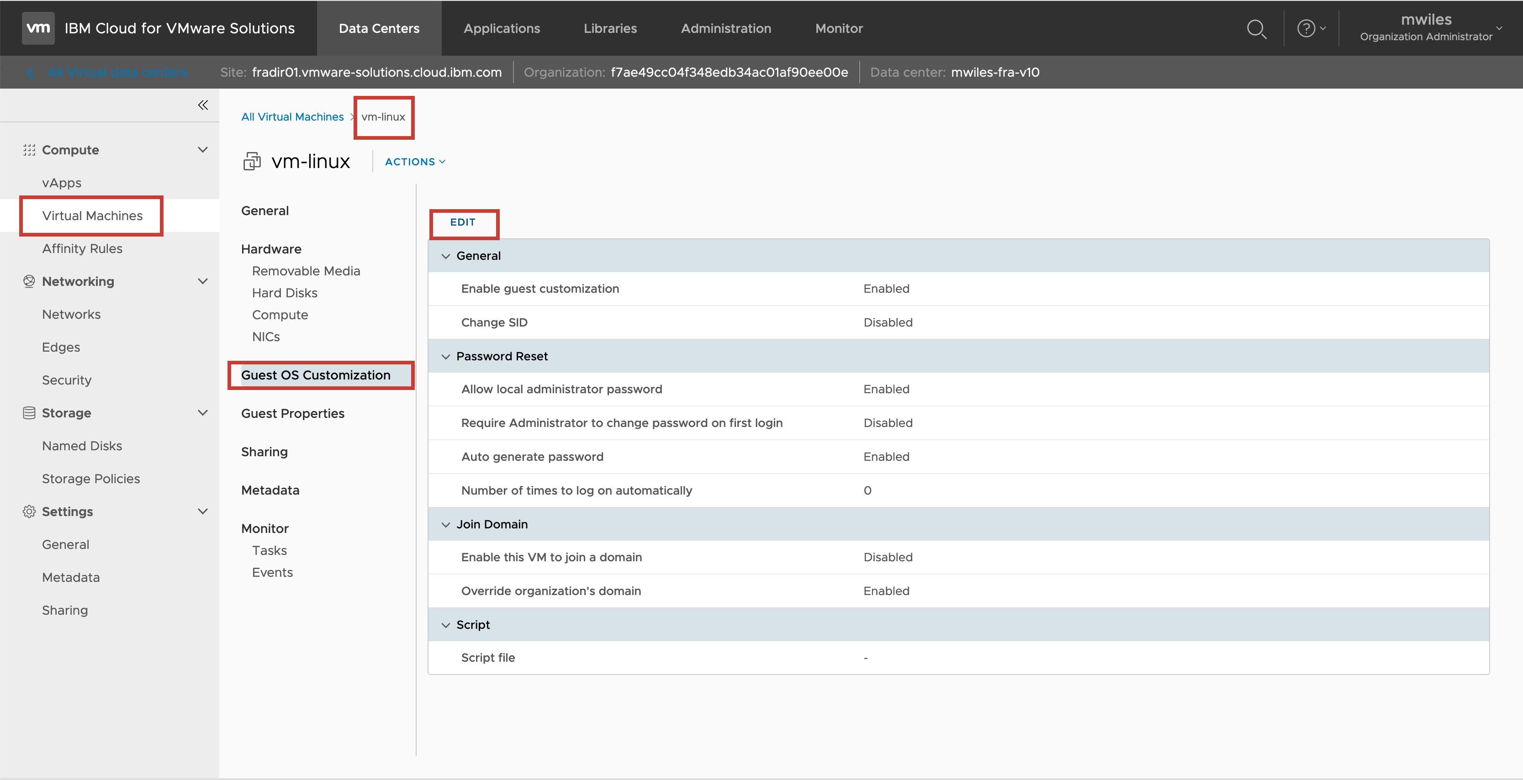1523x780 pixels.
Task: Collapse the General section chevron
Action: click(x=446, y=256)
